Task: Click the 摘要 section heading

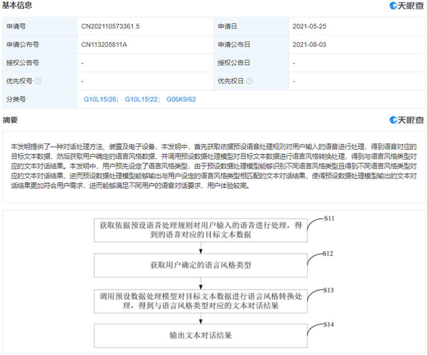Action: click(10, 120)
